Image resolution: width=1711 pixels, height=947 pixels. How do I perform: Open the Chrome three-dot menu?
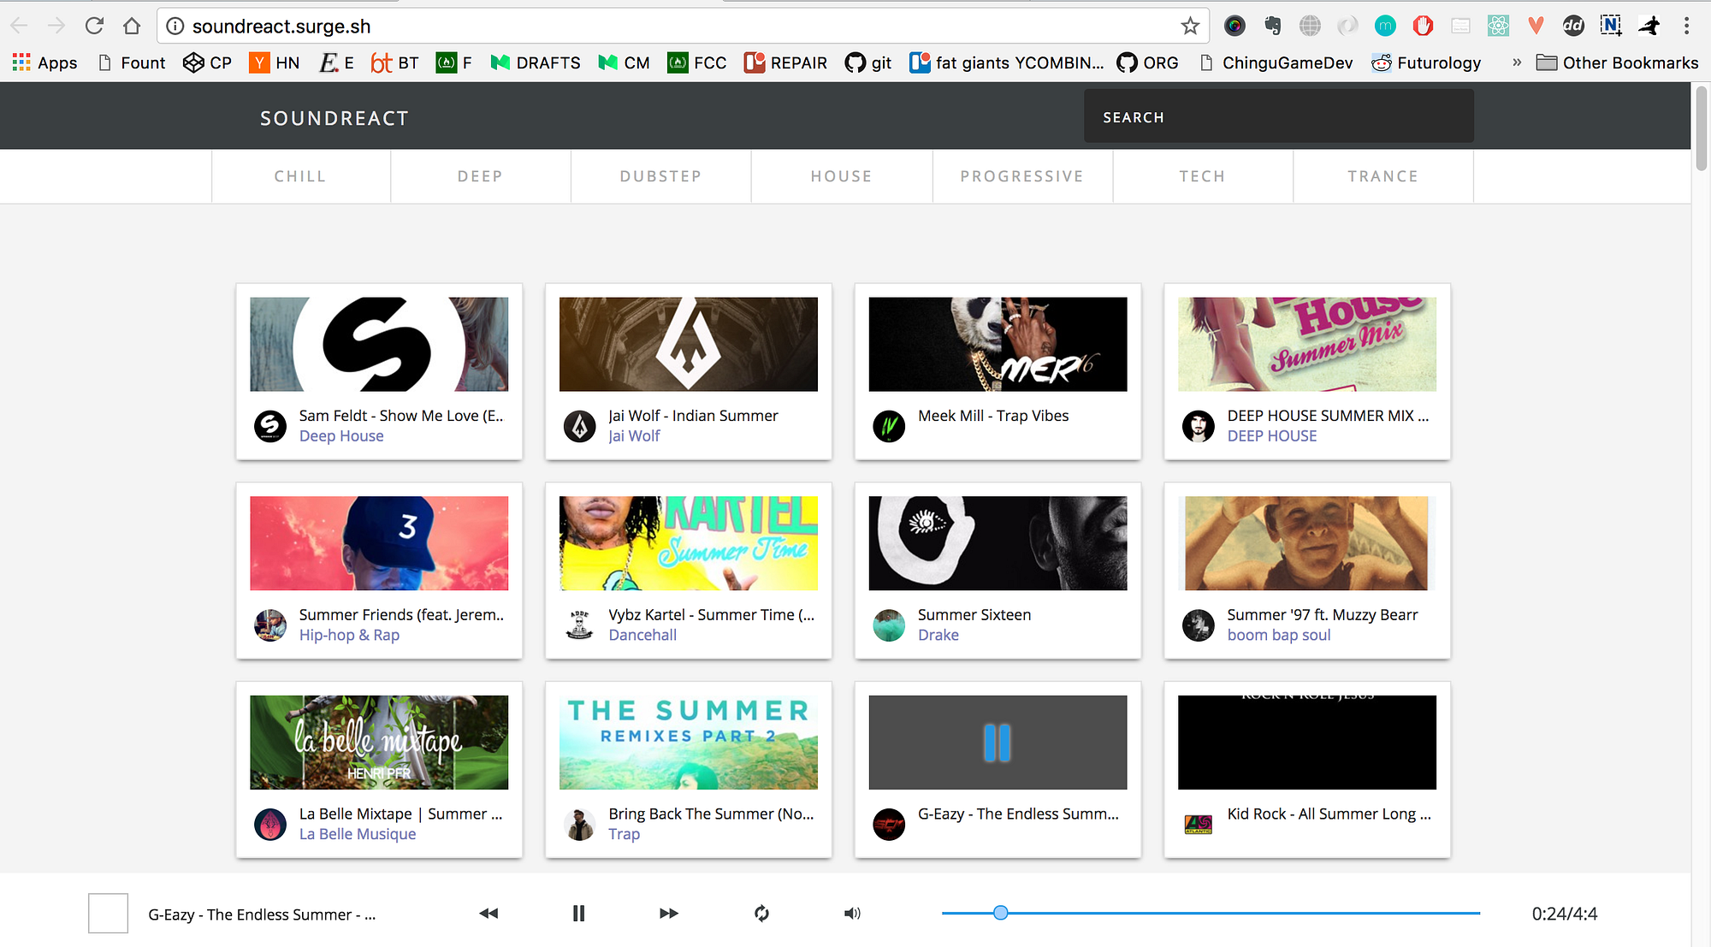pos(1686,26)
